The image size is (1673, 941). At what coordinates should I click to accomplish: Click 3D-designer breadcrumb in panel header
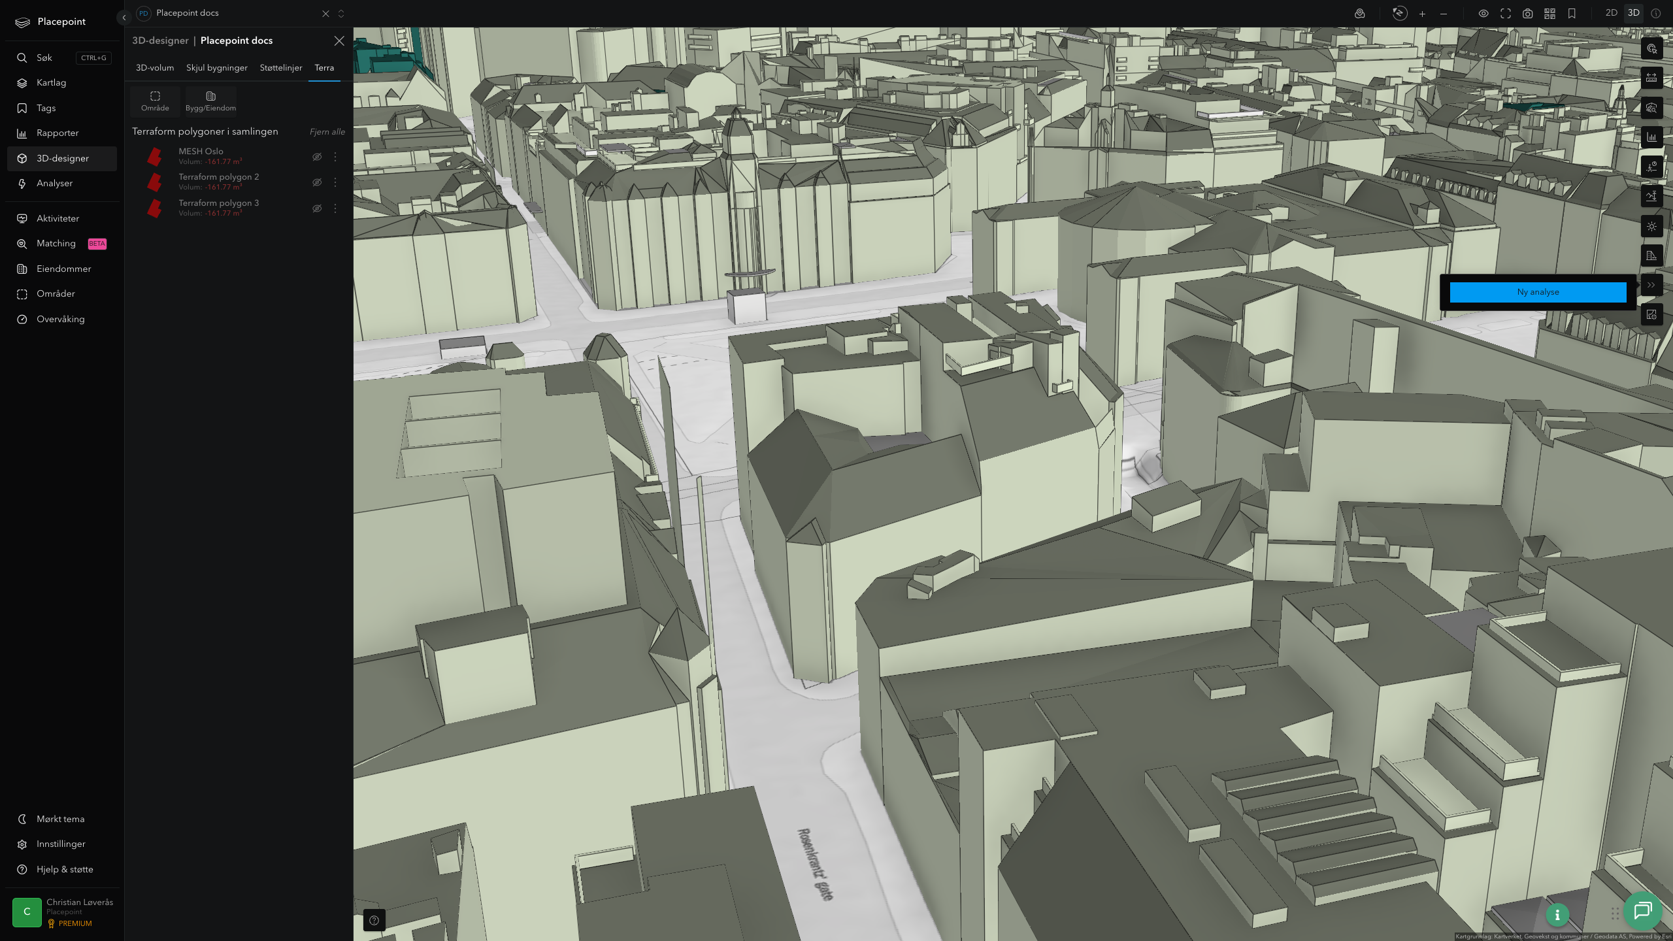pyautogui.click(x=160, y=41)
